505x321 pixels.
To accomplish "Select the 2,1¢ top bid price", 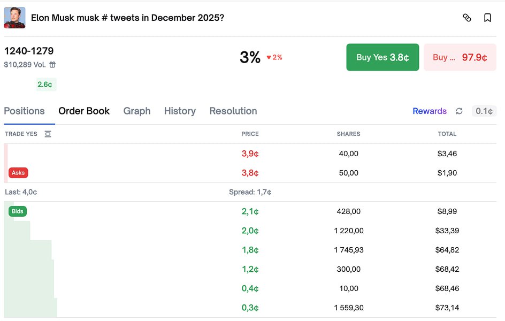I will pyautogui.click(x=250, y=211).
